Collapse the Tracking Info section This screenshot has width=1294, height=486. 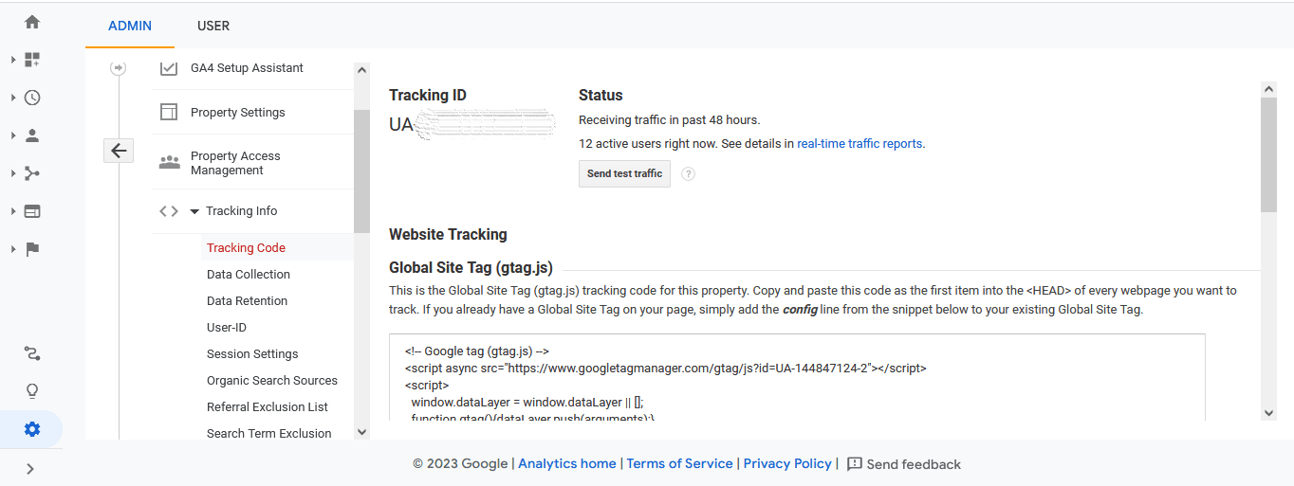(x=194, y=211)
